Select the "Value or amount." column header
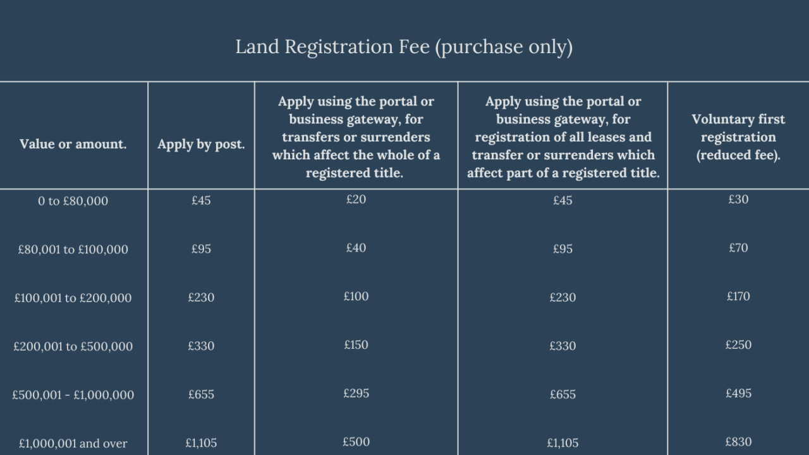 [x=73, y=144]
